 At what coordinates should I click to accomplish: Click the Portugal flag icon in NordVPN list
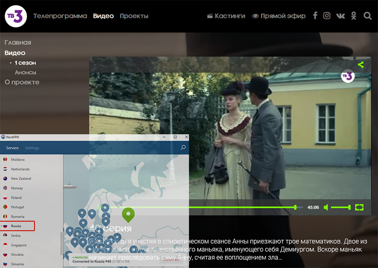pyautogui.click(x=5, y=207)
